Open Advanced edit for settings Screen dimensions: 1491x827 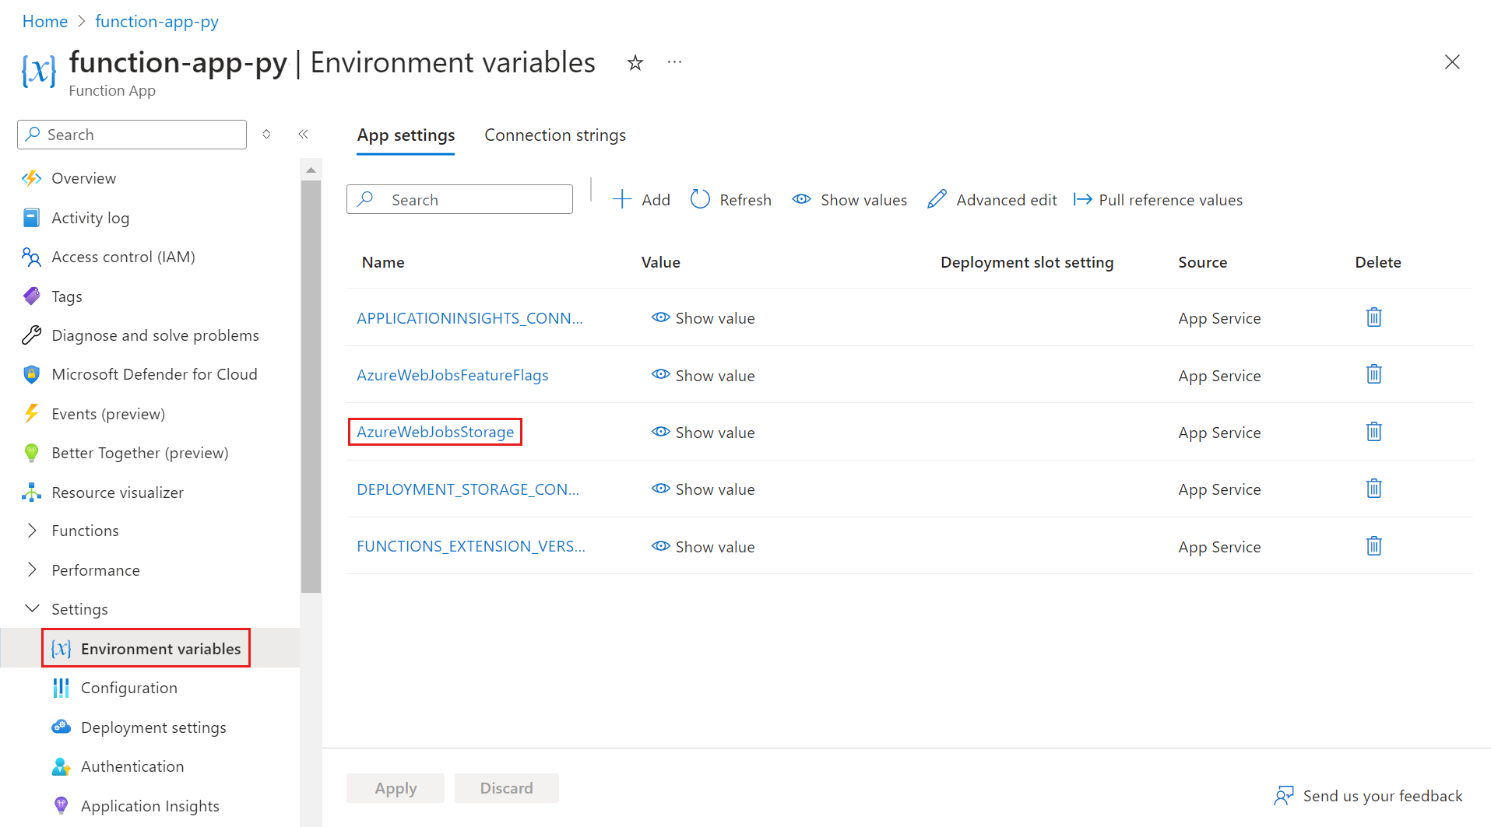(991, 199)
